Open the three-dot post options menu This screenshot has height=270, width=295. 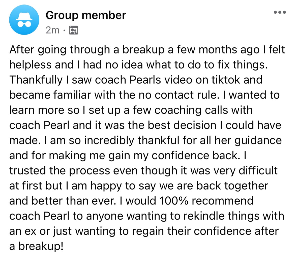coord(280,12)
